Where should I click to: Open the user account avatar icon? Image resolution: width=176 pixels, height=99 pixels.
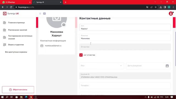coord(171,13)
